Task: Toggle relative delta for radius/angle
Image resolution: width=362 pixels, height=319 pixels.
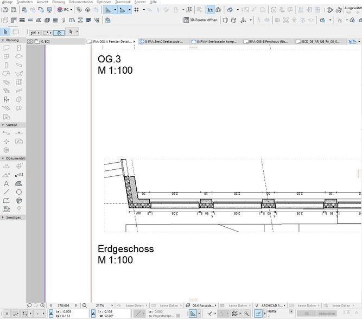Action: pos(93,314)
